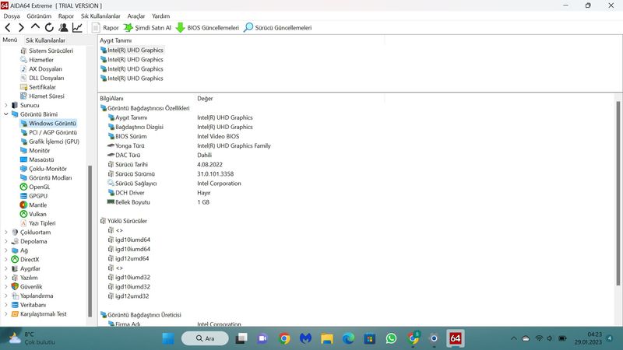This screenshot has width=623, height=350.
Task: Click Şimdi Satın Al buy button
Action: pyautogui.click(x=147, y=27)
